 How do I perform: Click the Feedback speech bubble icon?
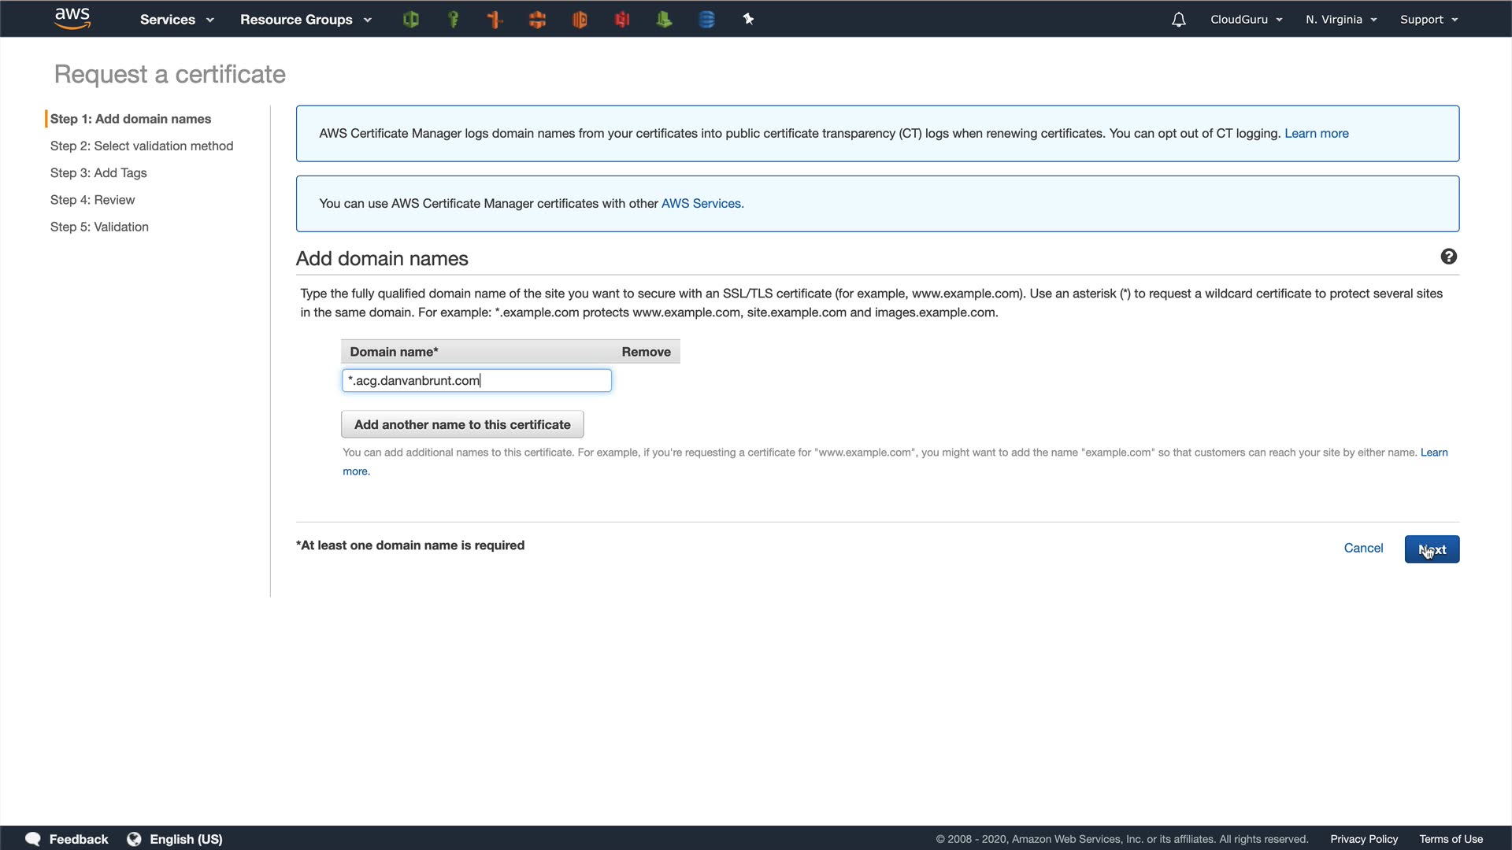click(33, 839)
